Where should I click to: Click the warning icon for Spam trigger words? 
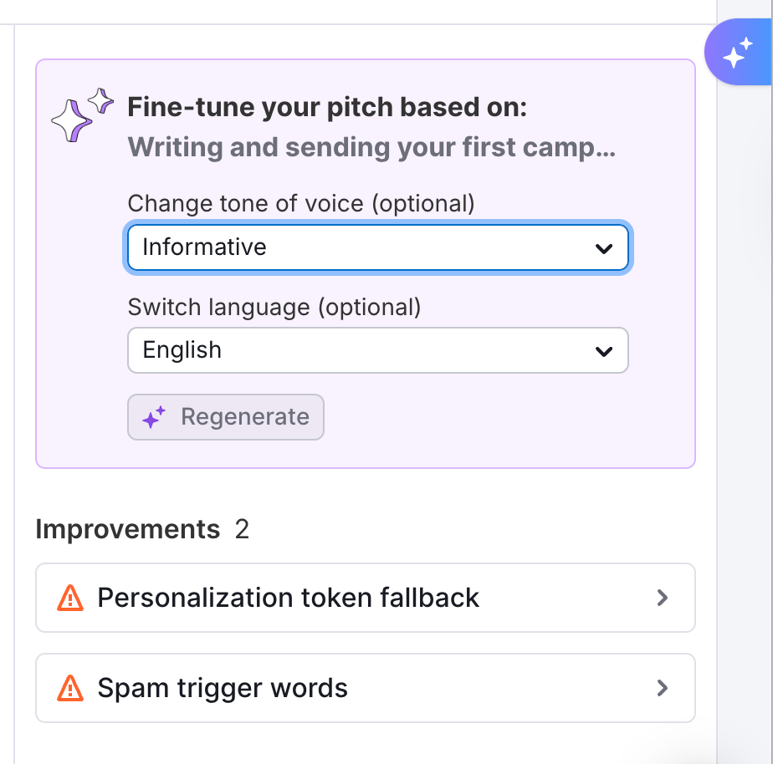point(70,689)
